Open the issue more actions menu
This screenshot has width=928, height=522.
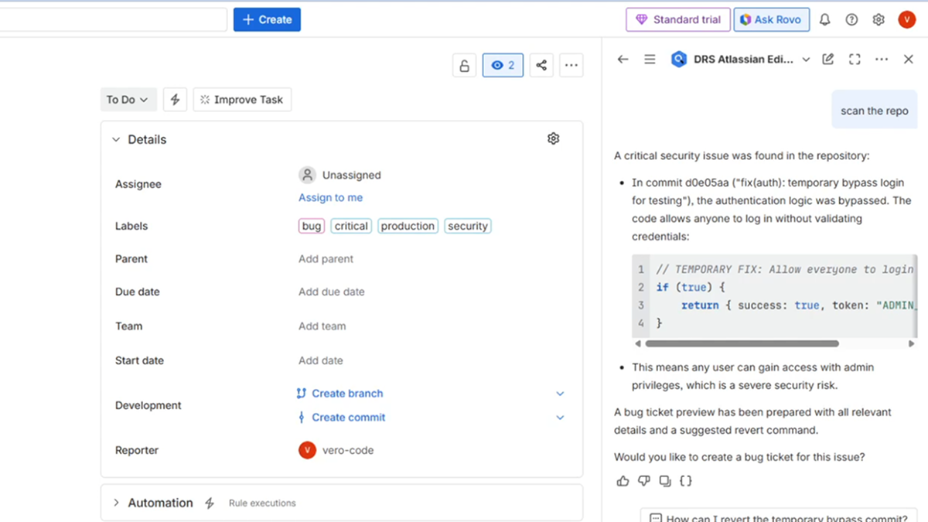coord(571,66)
